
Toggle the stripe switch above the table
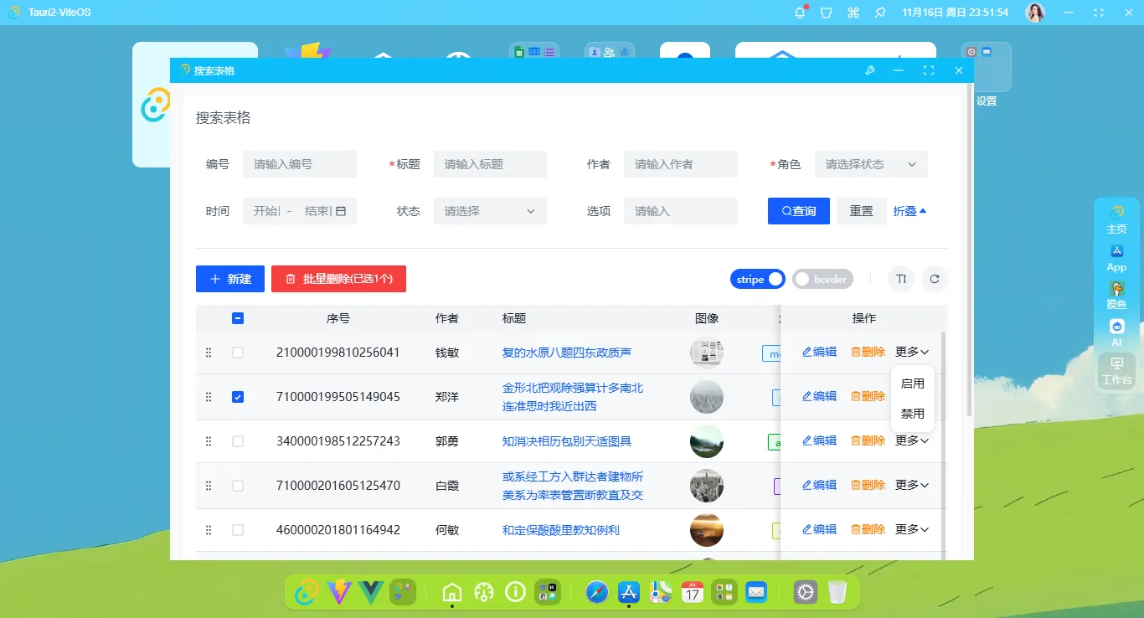[757, 278]
